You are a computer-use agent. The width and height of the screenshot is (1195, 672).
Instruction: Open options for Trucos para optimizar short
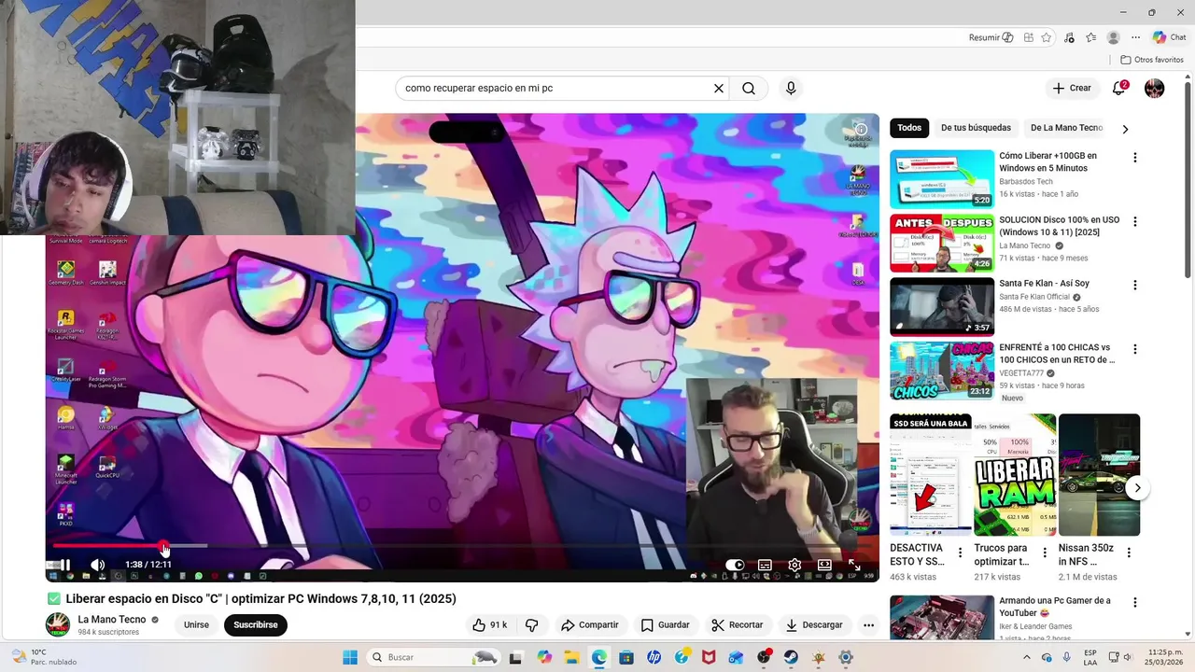(x=1045, y=553)
